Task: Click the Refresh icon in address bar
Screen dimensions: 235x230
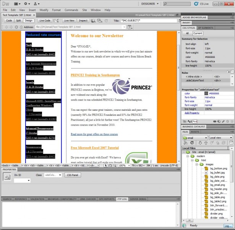Action: (x=16, y=27)
